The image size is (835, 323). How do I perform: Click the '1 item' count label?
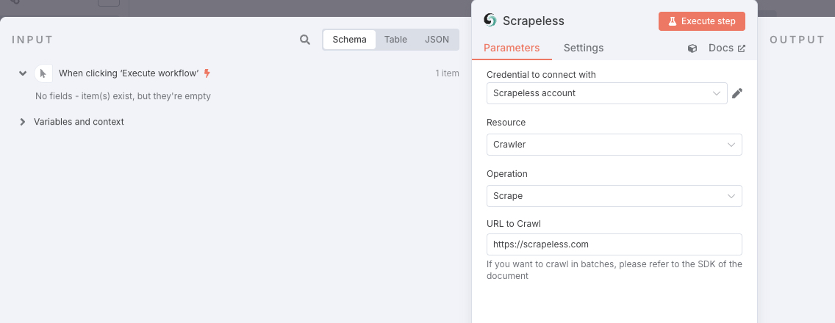coord(447,73)
